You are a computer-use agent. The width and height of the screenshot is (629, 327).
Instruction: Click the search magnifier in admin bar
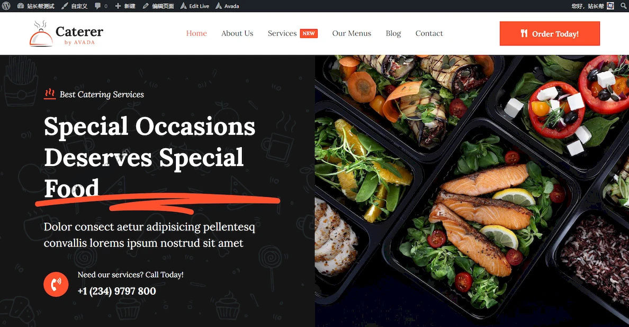click(x=623, y=6)
